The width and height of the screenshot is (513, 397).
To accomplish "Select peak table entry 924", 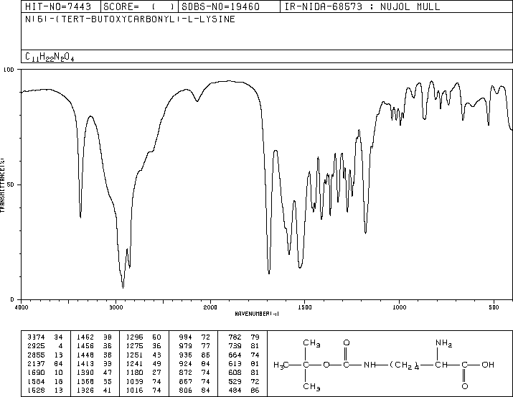I will tap(194, 363).
